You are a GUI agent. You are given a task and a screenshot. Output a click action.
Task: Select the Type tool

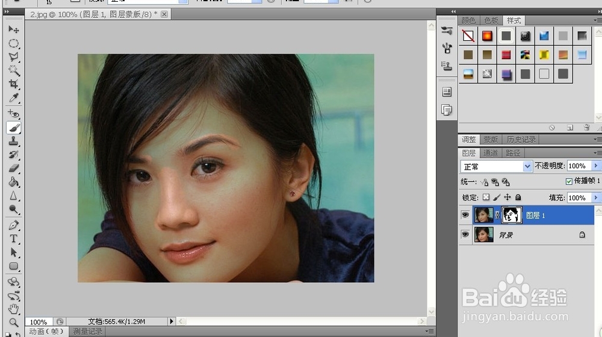point(13,239)
